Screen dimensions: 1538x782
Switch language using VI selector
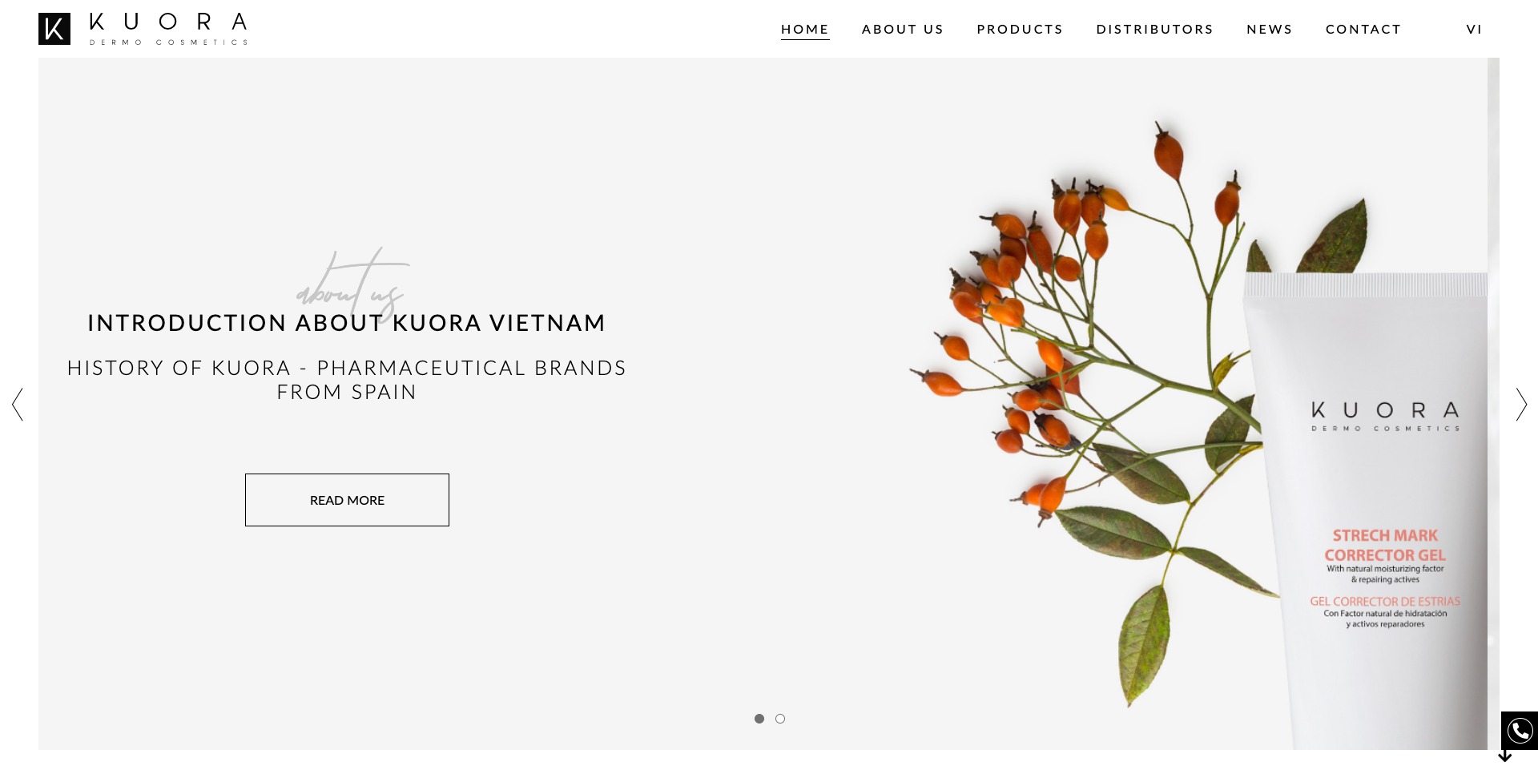click(1474, 29)
